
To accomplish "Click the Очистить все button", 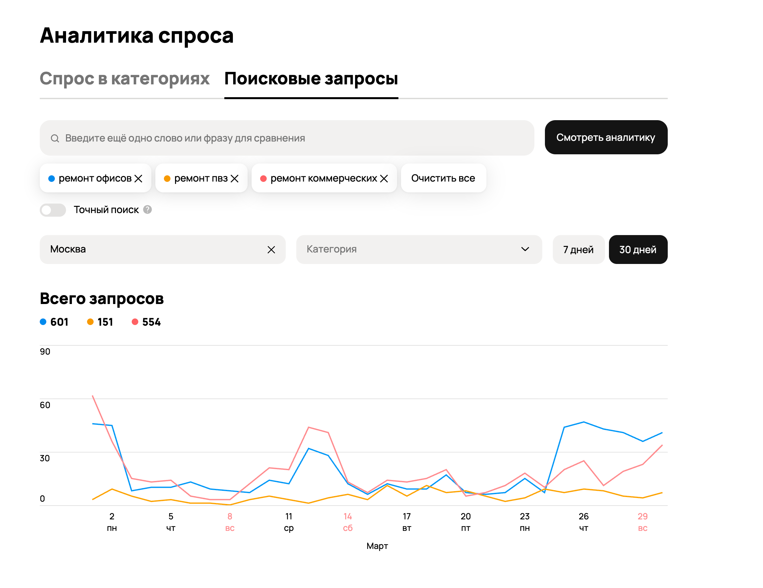I will (443, 178).
